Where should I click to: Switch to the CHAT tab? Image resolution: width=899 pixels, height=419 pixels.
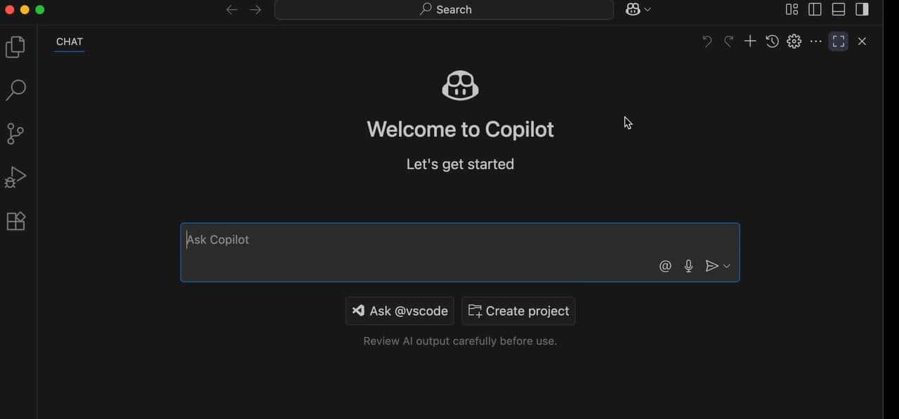tap(69, 41)
